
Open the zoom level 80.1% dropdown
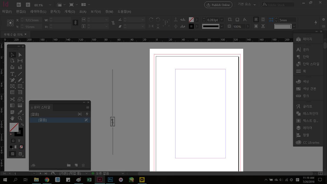50,5
